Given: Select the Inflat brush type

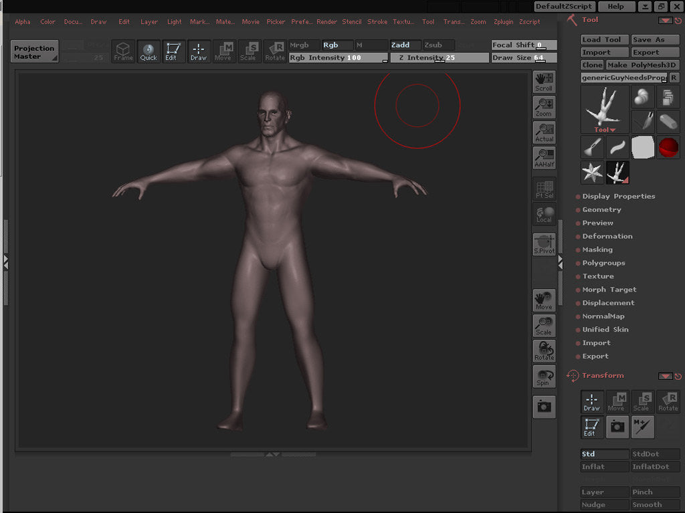Looking at the screenshot, I should 604,467.
